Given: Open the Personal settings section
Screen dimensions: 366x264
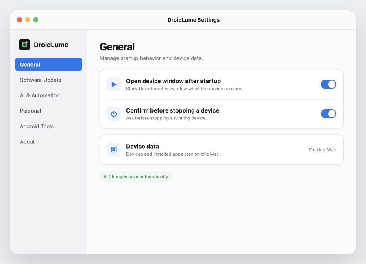Looking at the screenshot, I should (48, 111).
